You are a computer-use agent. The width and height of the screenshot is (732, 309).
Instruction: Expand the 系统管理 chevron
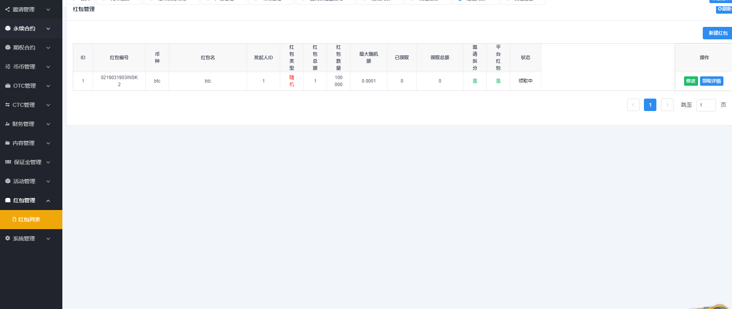click(48, 238)
